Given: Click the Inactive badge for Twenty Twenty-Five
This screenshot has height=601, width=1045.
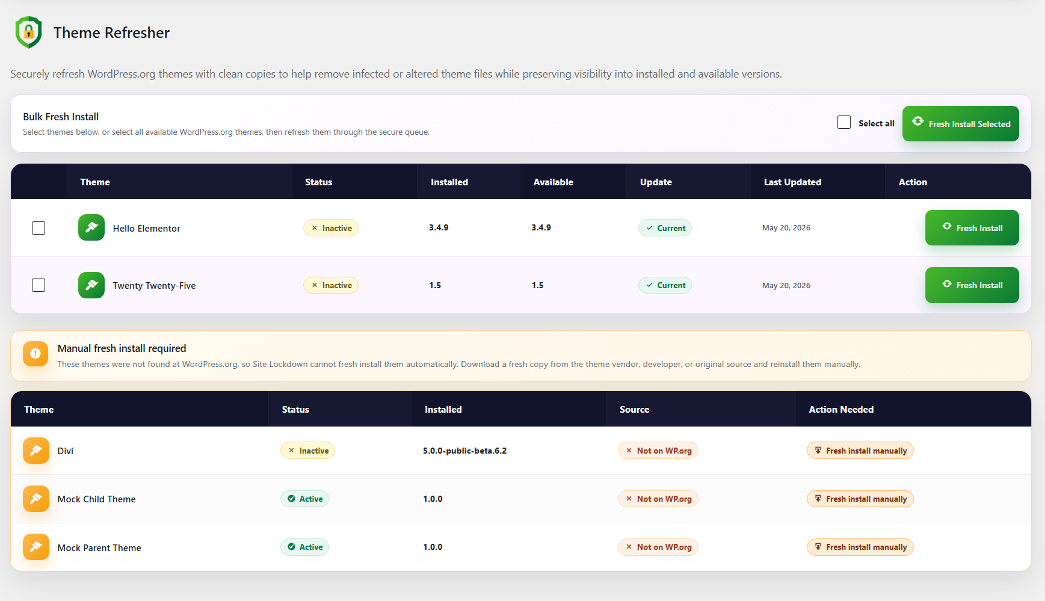Looking at the screenshot, I should [331, 285].
